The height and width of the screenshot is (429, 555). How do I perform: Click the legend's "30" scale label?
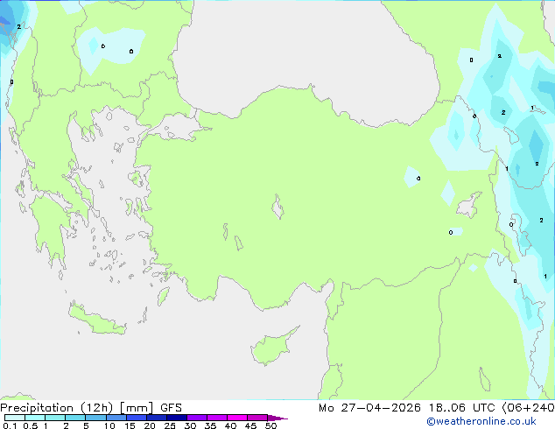pyautogui.click(x=190, y=425)
